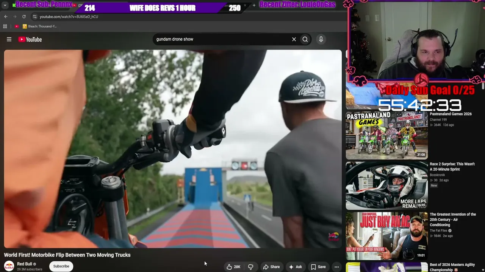
Task: Open the 'Just Buy an AC' thumbnail
Action: tap(386, 236)
